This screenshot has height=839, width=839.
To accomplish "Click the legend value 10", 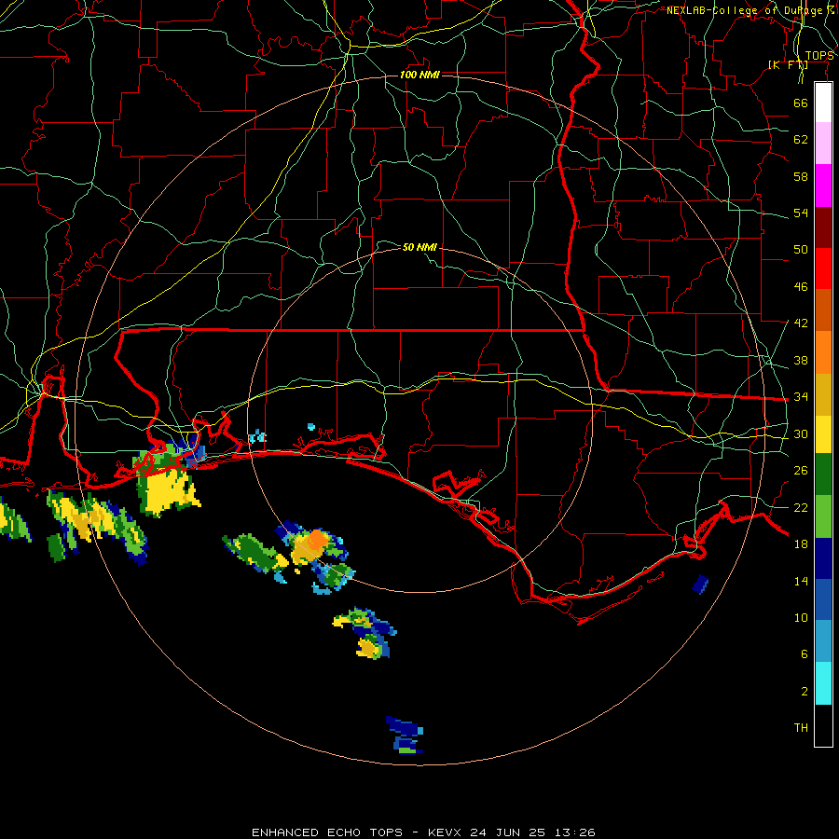I will pyautogui.click(x=801, y=617).
